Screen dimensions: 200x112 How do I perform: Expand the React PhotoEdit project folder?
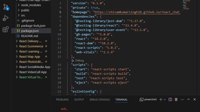[x=17, y=62]
